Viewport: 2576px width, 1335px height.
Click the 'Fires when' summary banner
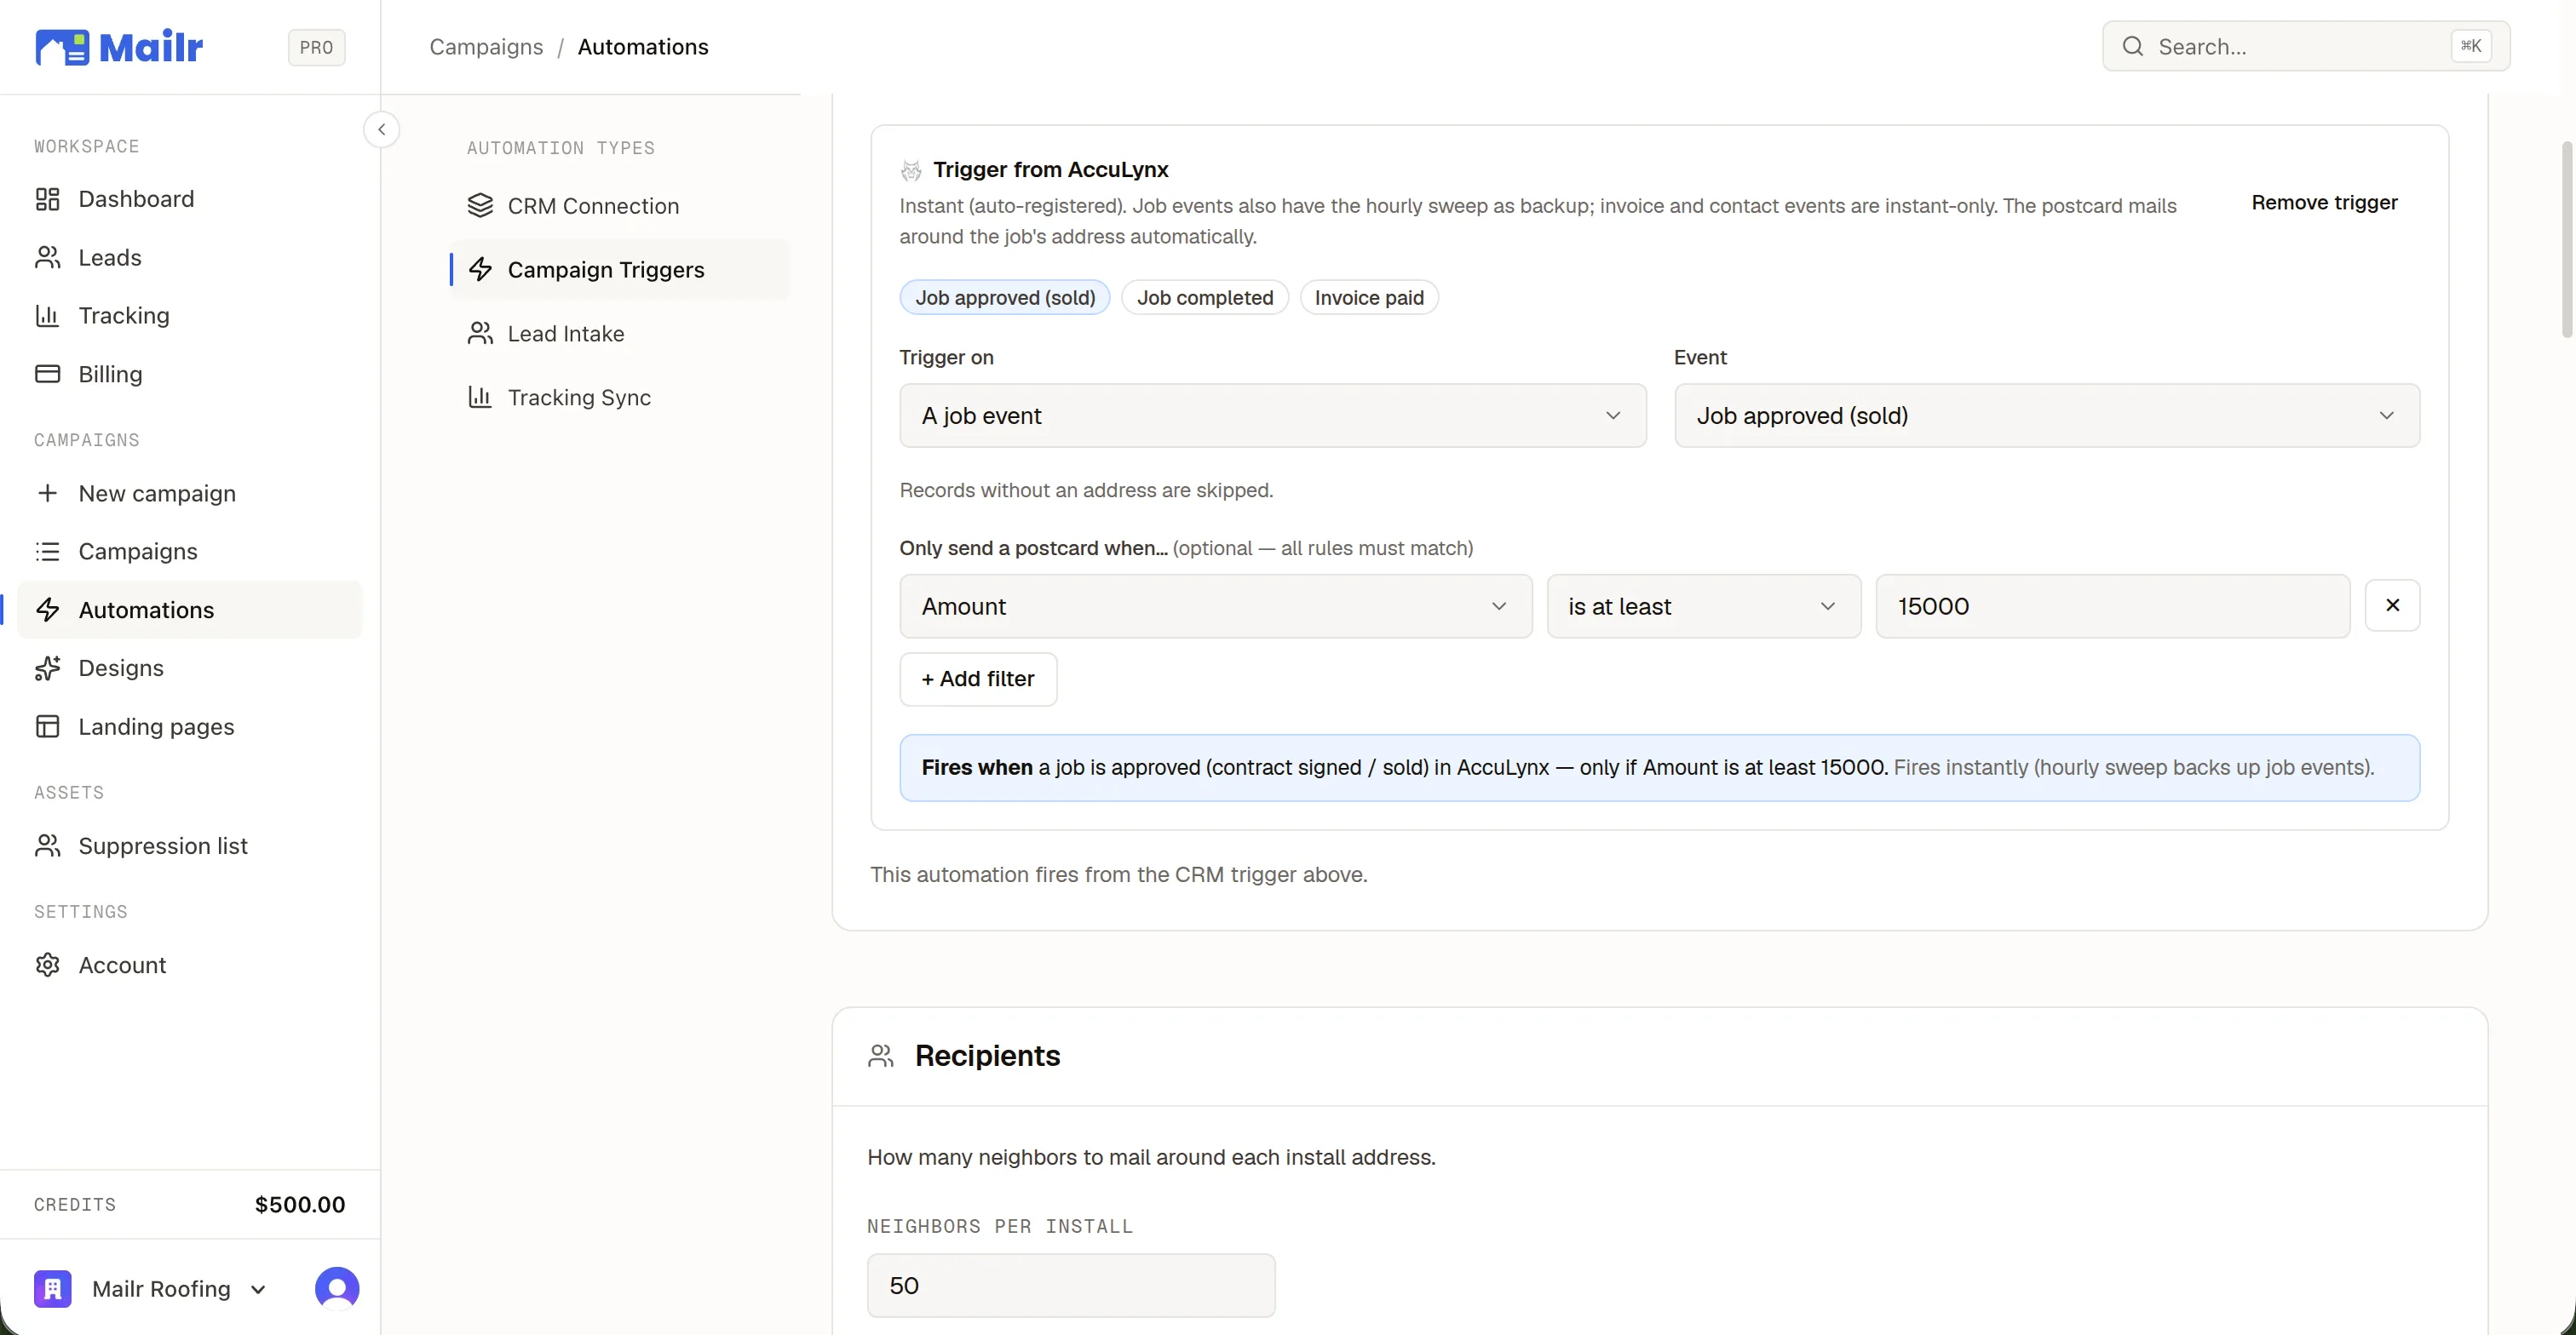pos(1659,767)
